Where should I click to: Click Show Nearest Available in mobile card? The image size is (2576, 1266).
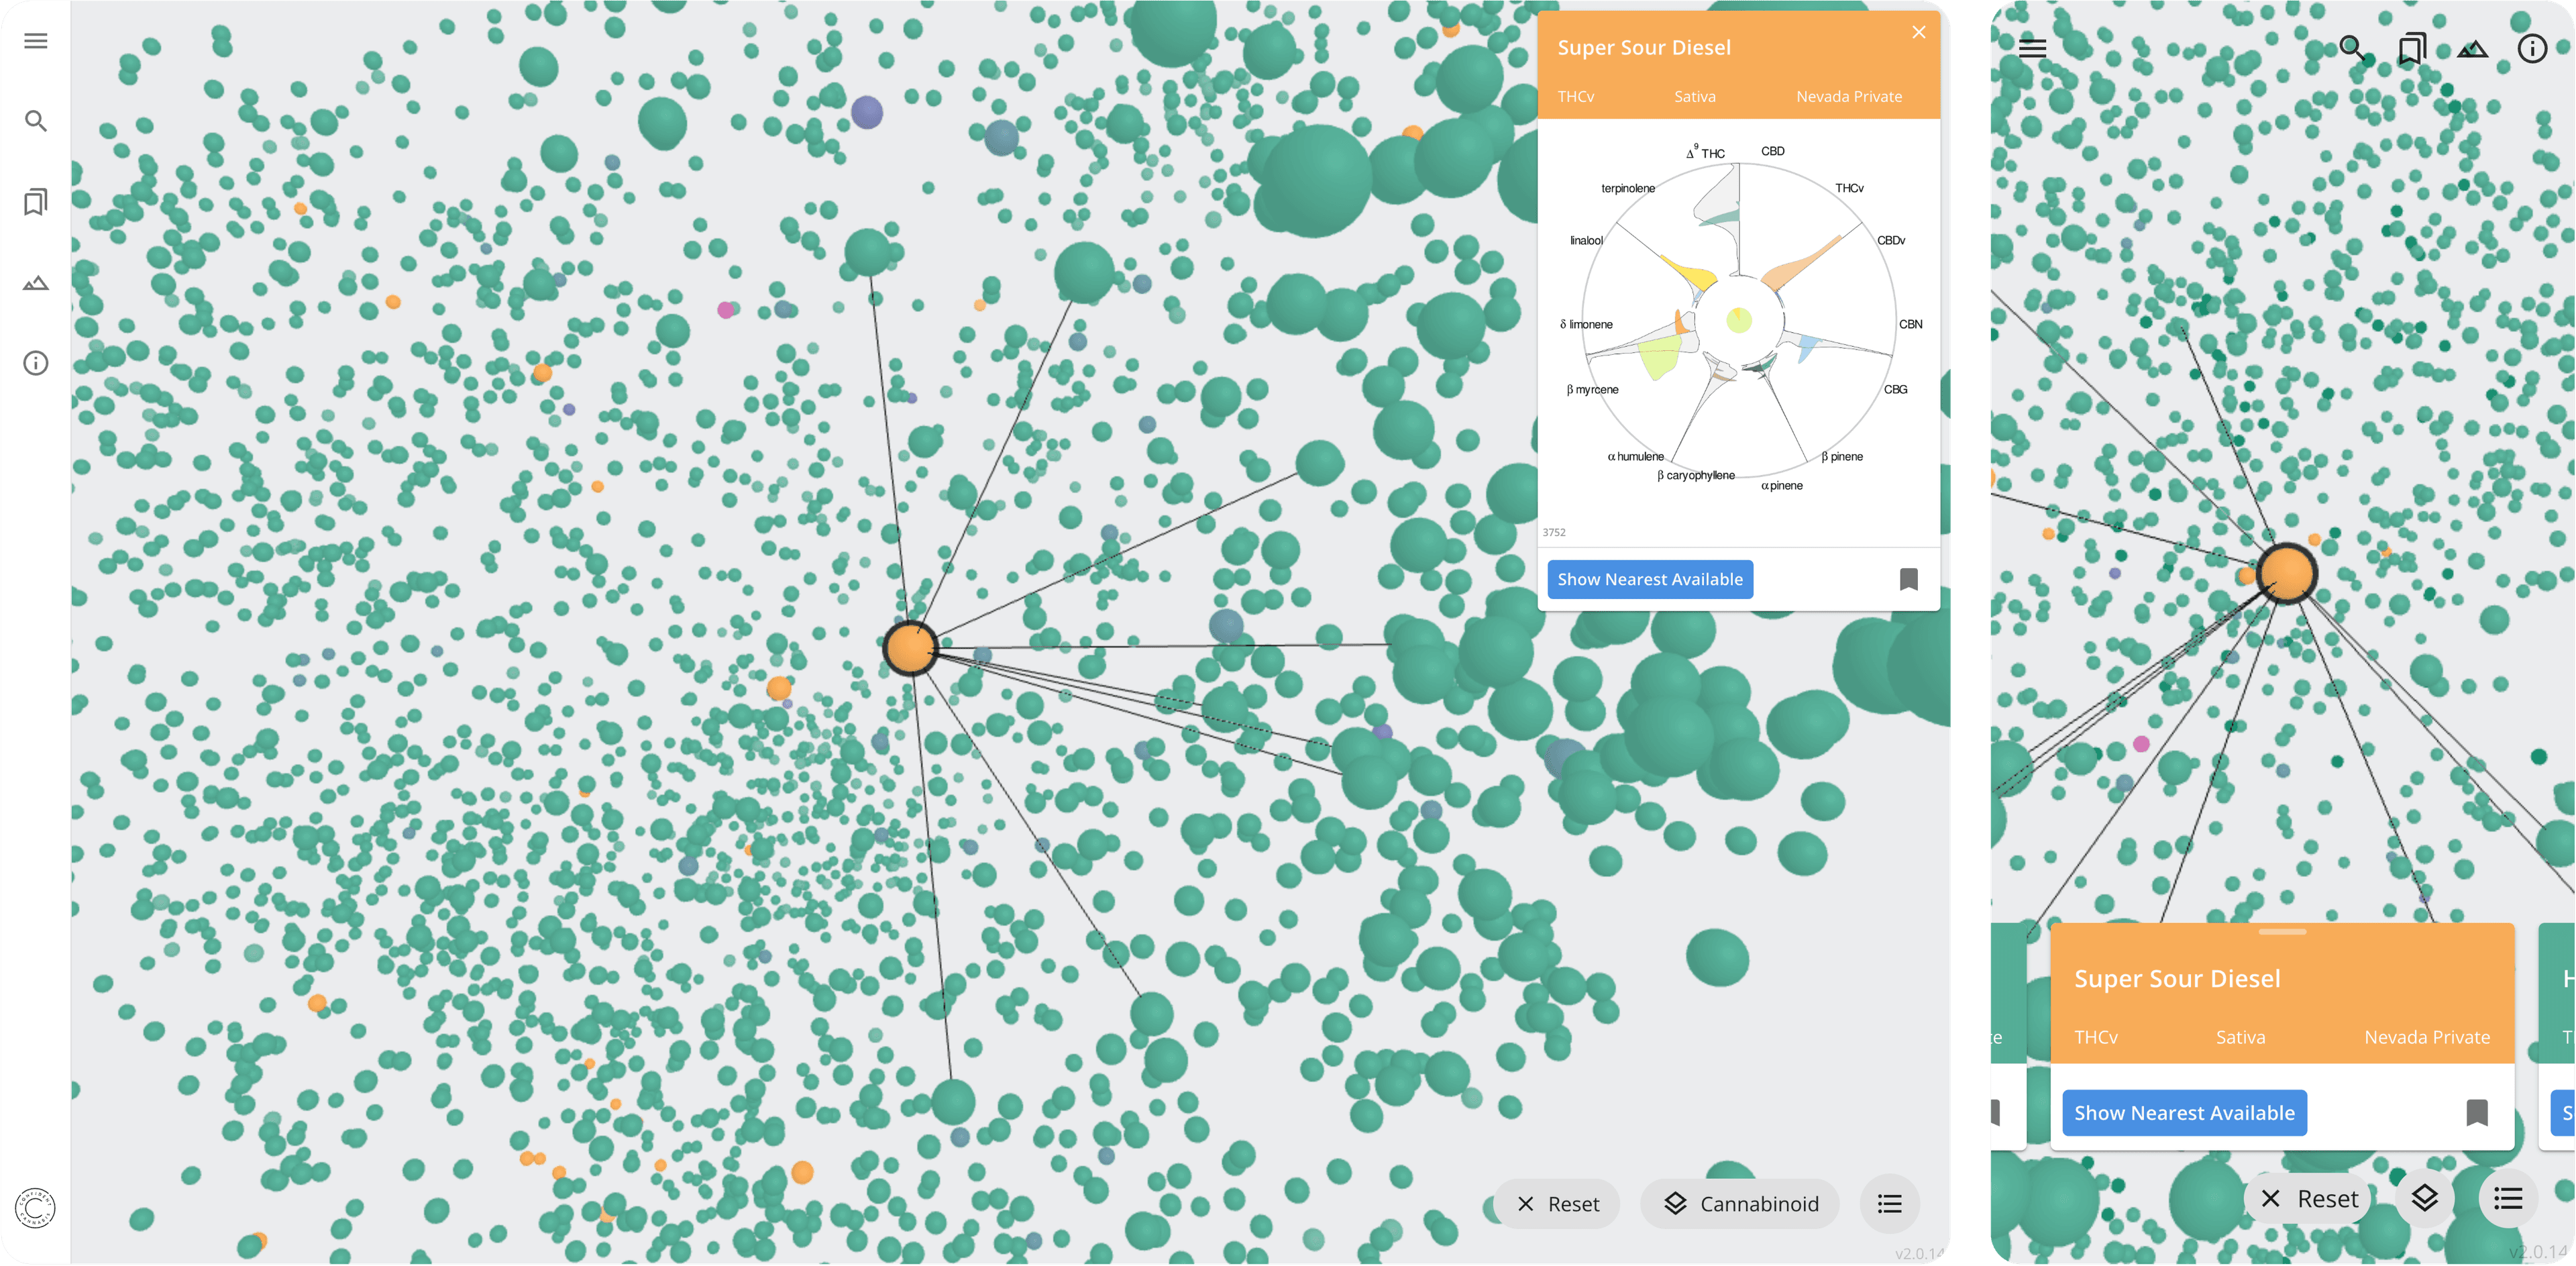click(2184, 1113)
